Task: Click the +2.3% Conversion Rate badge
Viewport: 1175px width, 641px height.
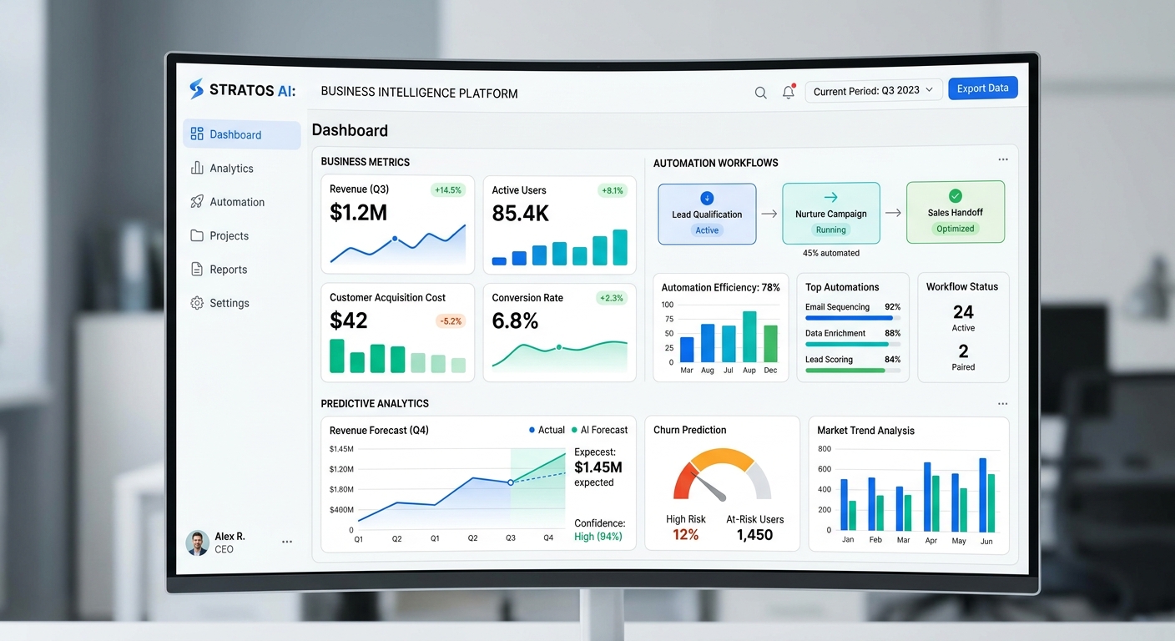Action: [x=612, y=298]
